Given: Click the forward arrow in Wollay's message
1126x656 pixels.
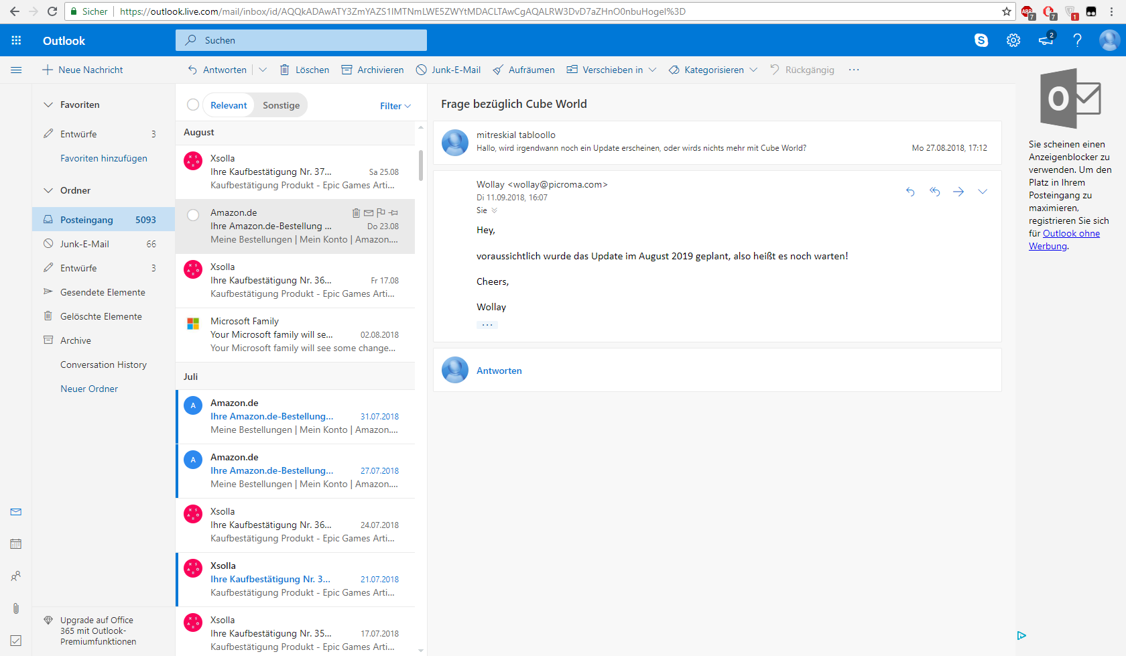Looking at the screenshot, I should point(958,192).
